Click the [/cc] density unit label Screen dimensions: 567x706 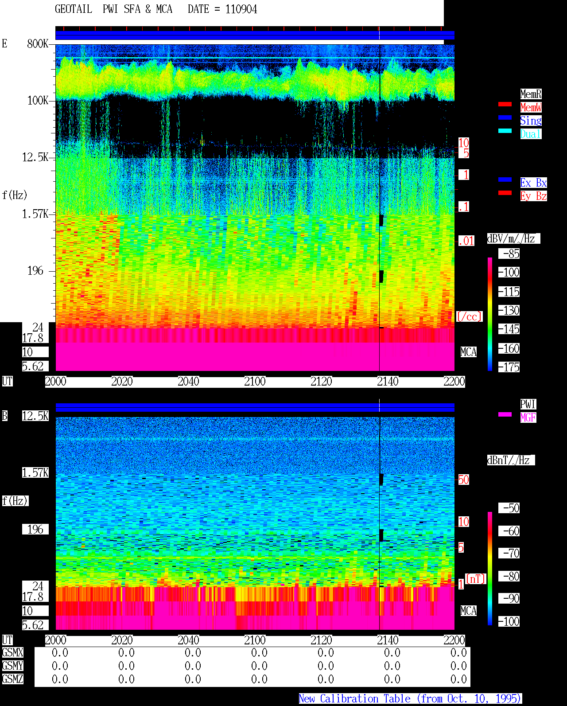(469, 316)
